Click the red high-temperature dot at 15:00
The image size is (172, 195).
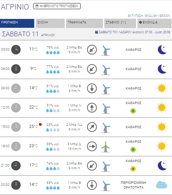(40, 124)
